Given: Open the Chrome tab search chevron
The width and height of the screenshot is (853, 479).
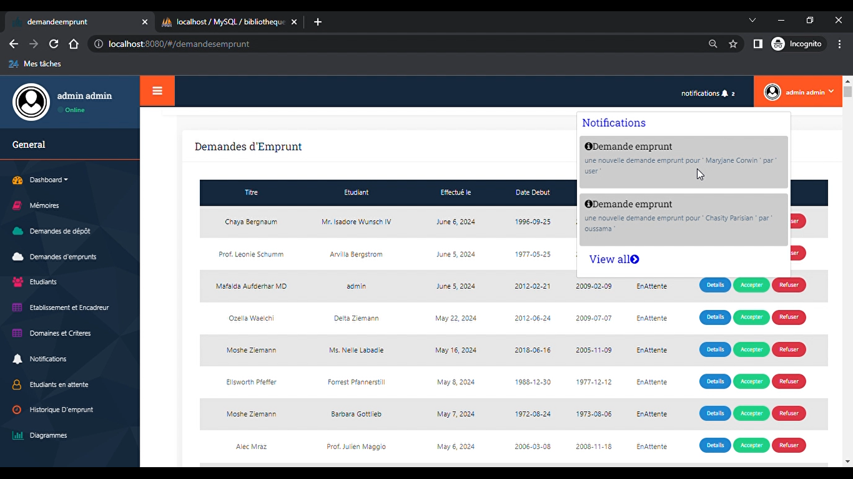Looking at the screenshot, I should pyautogui.click(x=752, y=21).
